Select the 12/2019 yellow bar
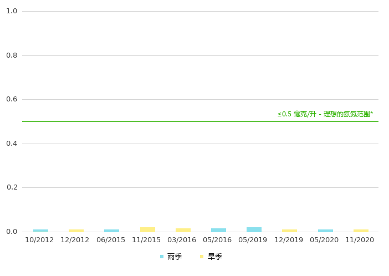This screenshot has height=276, width=389. [x=289, y=231]
